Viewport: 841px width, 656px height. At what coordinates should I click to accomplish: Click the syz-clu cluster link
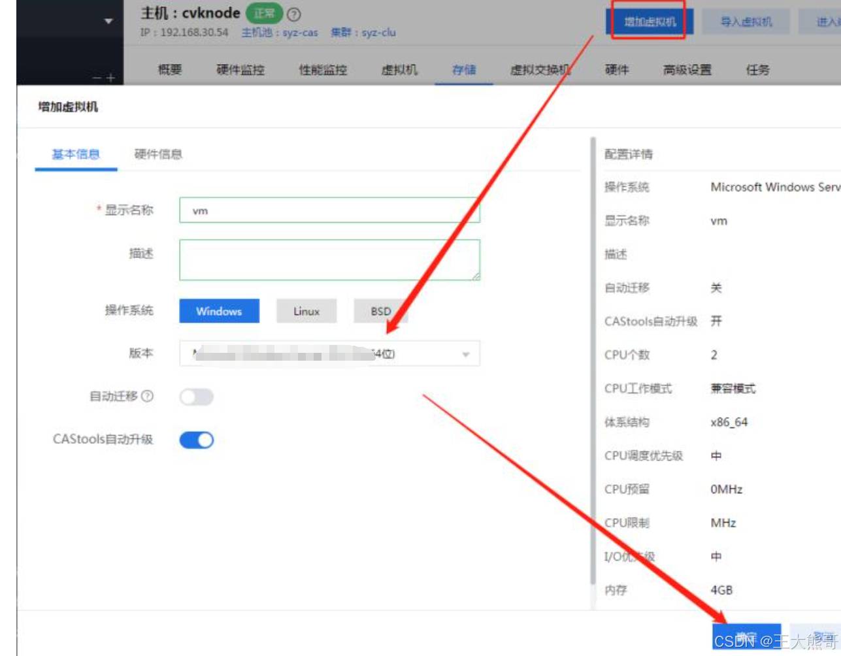pos(378,33)
